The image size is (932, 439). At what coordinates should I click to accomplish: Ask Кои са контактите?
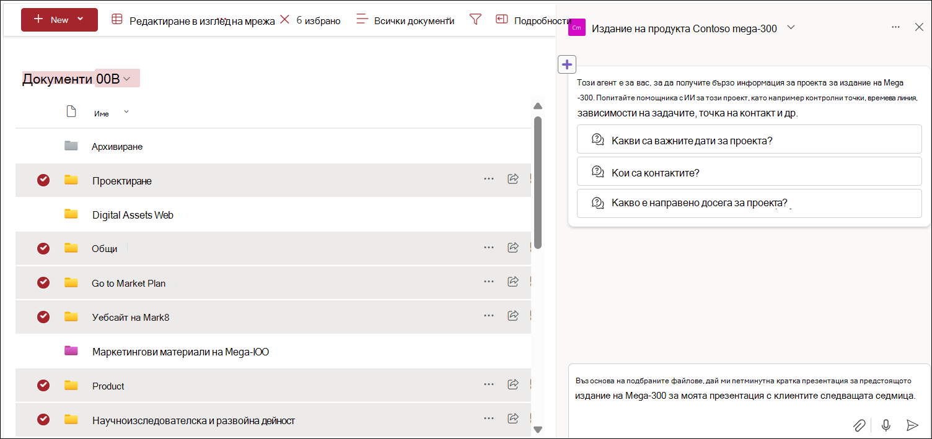coord(749,172)
